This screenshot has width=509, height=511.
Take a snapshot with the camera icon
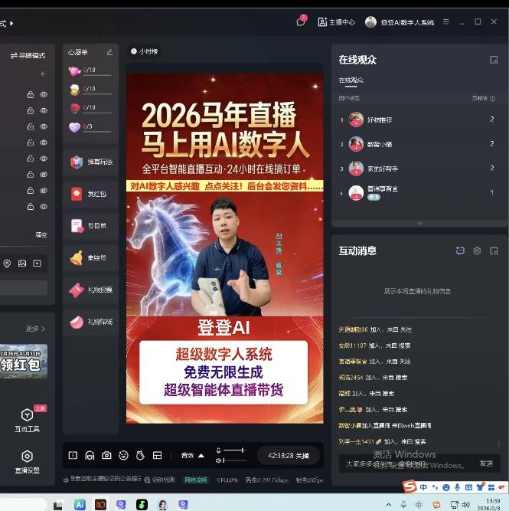coord(106,455)
